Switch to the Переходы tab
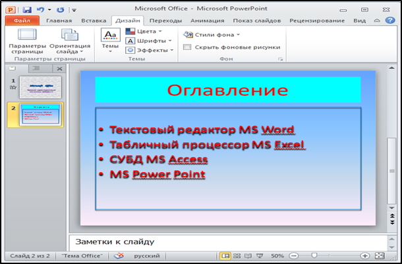Viewport: 402px width, 264px height. (165, 21)
